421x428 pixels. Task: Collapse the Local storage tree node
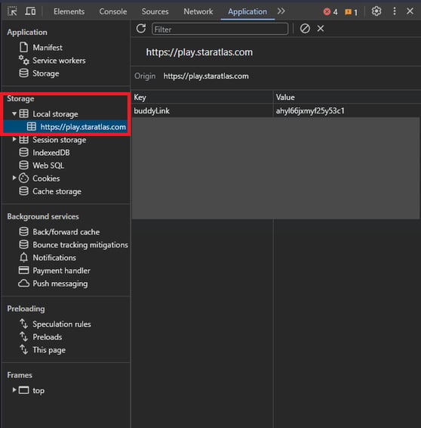(14, 114)
